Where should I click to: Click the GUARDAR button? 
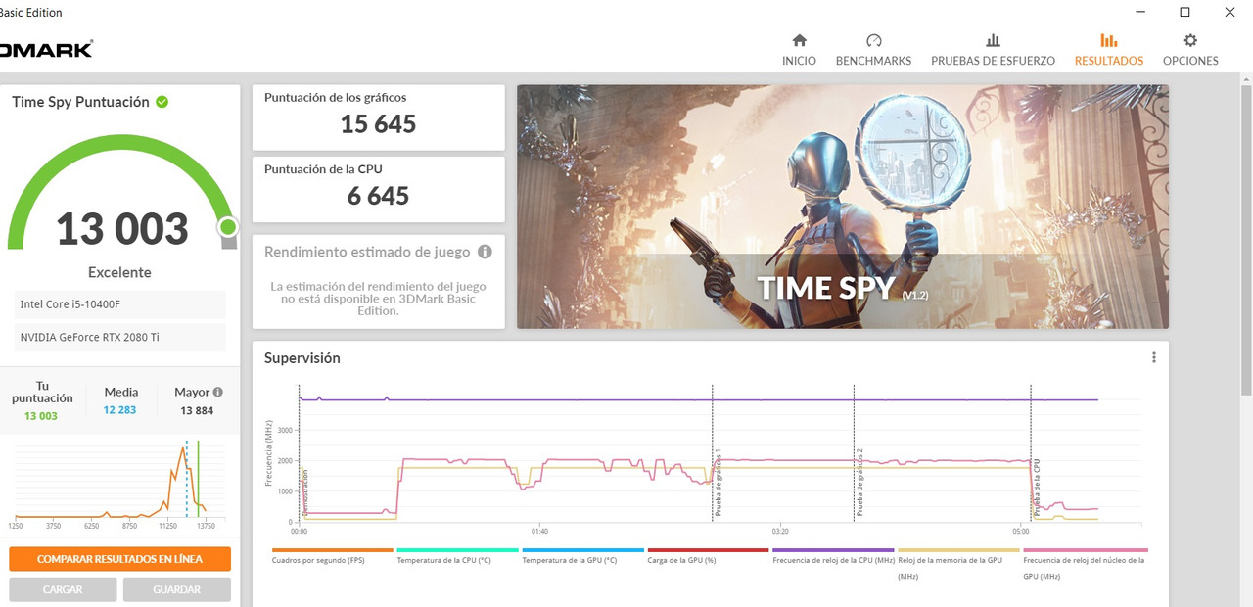point(176,589)
